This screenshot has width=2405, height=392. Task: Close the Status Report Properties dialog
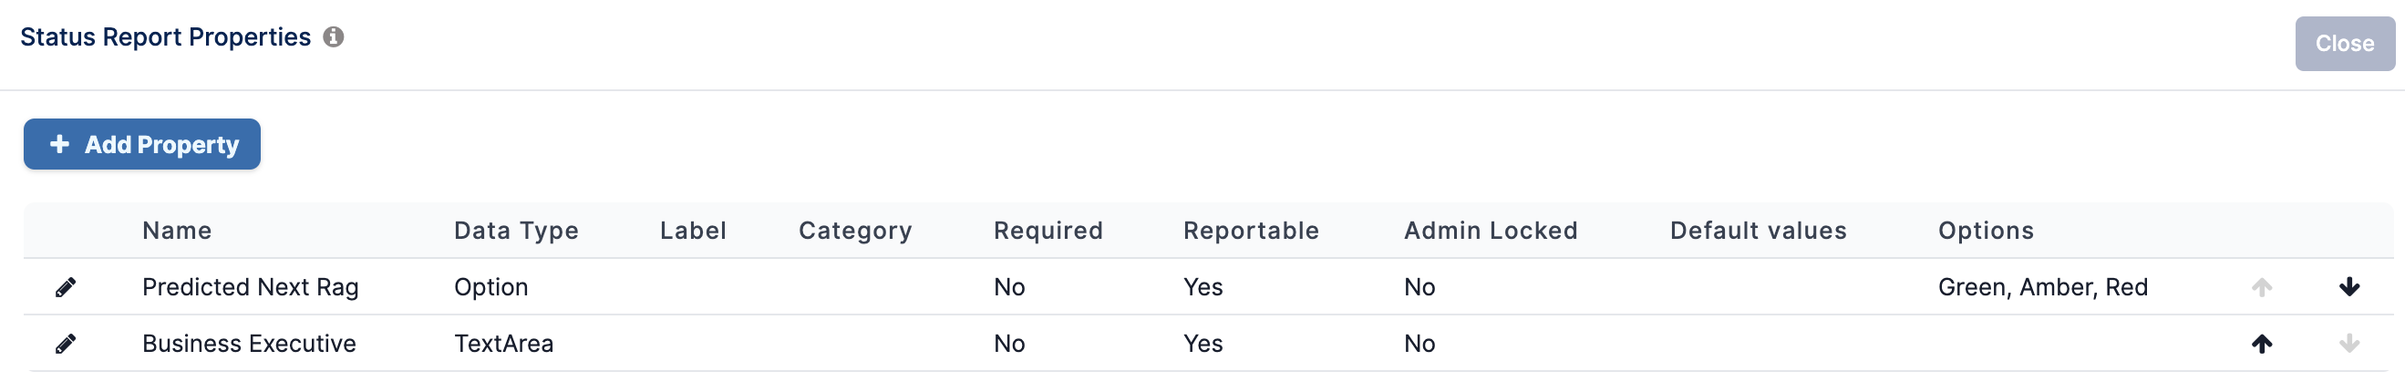coord(2344,44)
